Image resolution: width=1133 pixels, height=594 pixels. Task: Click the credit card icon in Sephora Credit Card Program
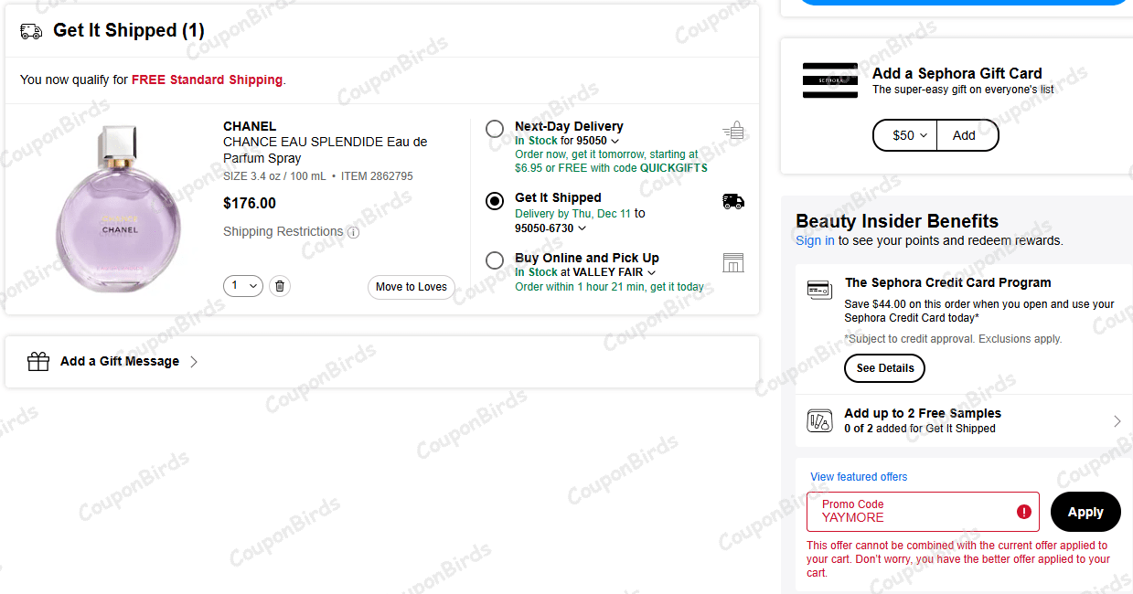tap(819, 290)
